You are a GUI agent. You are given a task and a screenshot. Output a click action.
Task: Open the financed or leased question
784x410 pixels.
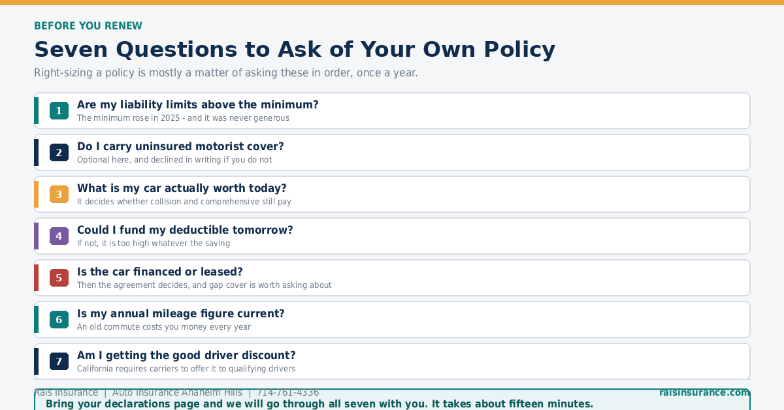point(392,278)
